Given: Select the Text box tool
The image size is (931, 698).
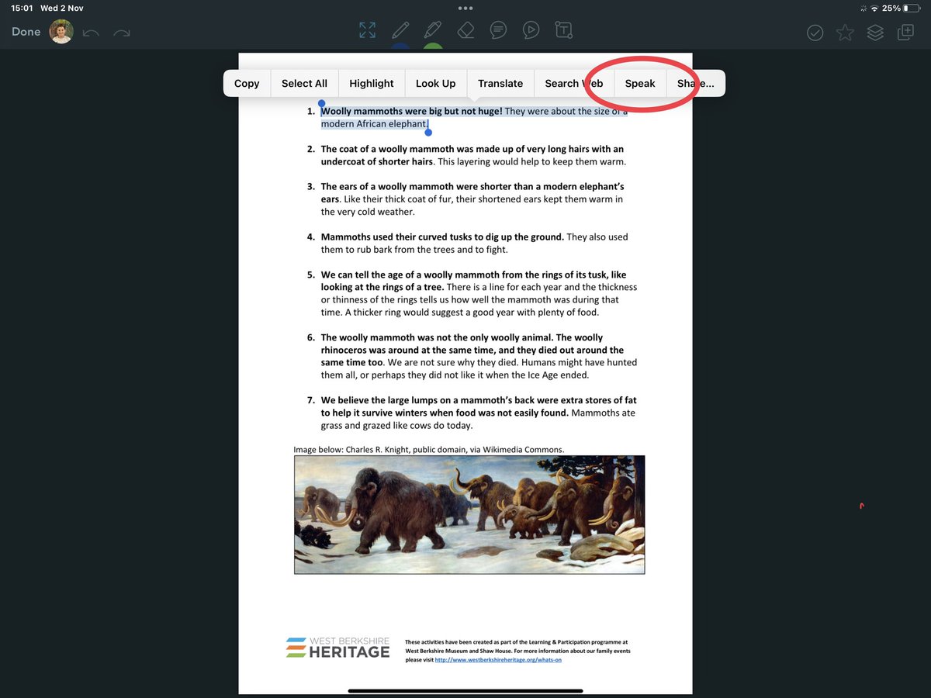Looking at the screenshot, I should coord(563,29).
